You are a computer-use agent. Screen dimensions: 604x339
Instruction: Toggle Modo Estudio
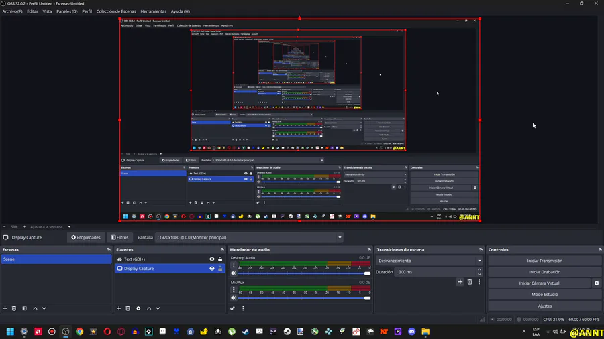545,295
